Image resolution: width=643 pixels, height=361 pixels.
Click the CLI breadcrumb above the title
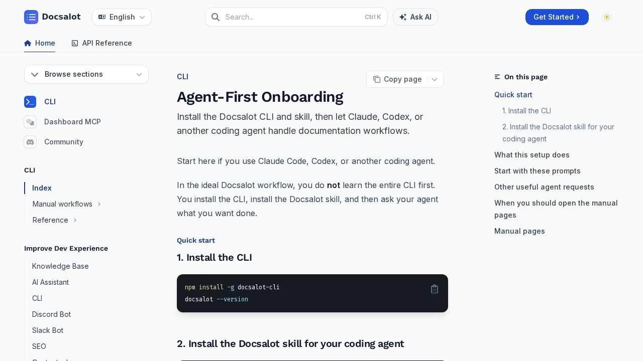click(x=182, y=77)
